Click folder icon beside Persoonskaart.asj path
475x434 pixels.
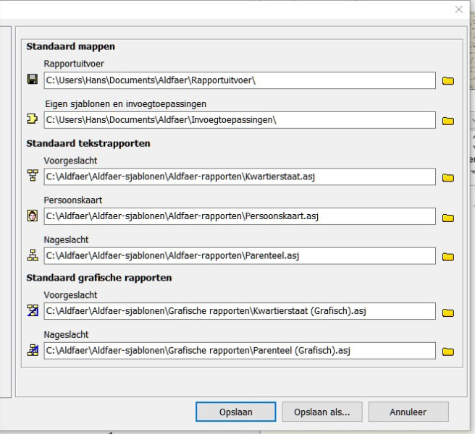tap(447, 217)
